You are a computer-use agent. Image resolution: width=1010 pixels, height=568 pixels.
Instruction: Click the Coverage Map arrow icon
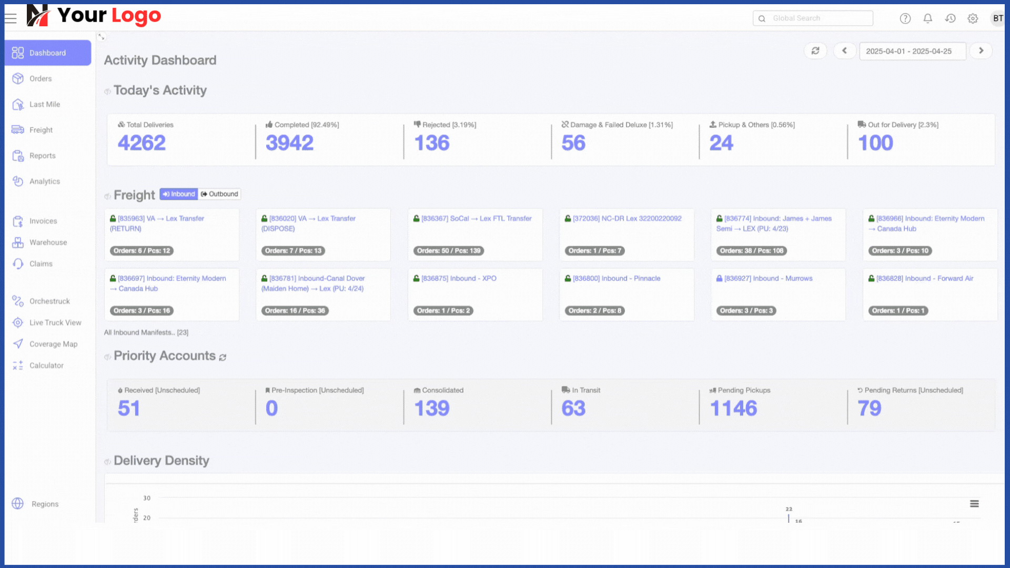coord(18,344)
